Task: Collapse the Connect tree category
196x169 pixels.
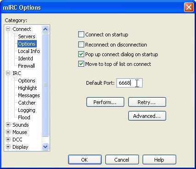Action: tap(8, 29)
